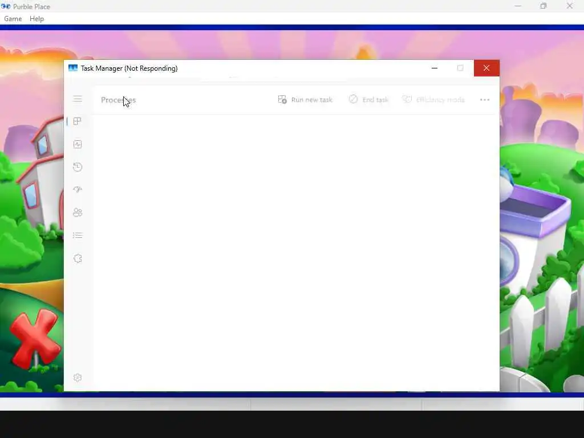Select the Processes page icon in sidebar
The width and height of the screenshot is (584, 438).
click(78, 121)
